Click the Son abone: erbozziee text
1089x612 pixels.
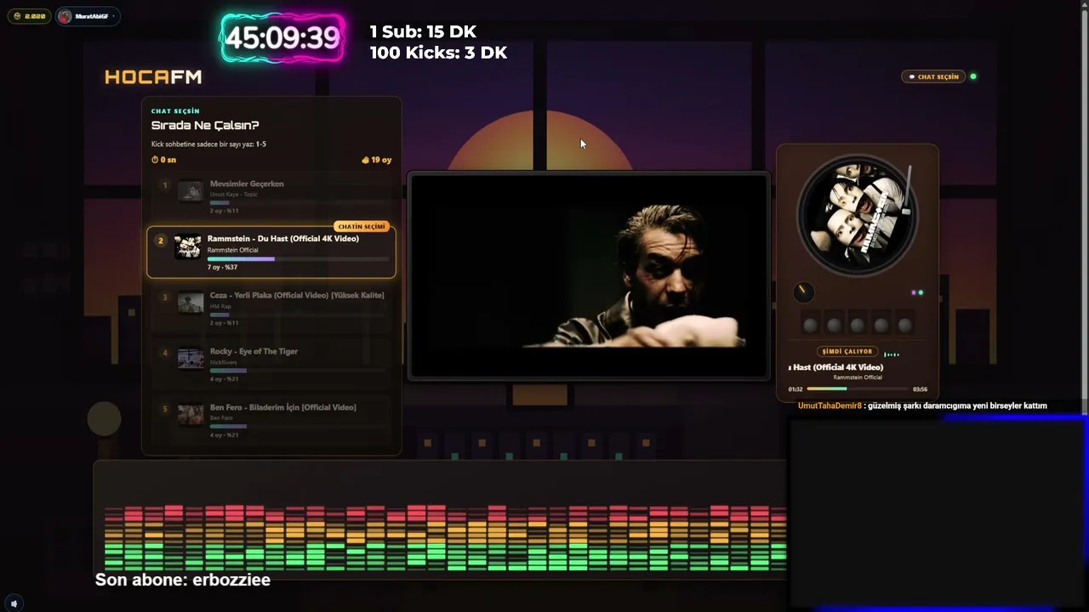183,580
